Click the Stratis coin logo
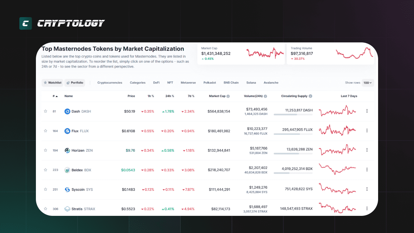 [x=67, y=209]
